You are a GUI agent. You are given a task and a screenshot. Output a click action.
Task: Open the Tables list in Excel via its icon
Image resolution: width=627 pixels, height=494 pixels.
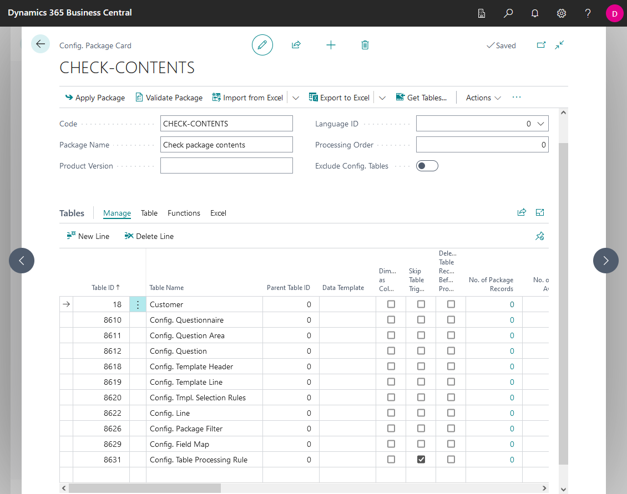point(540,212)
